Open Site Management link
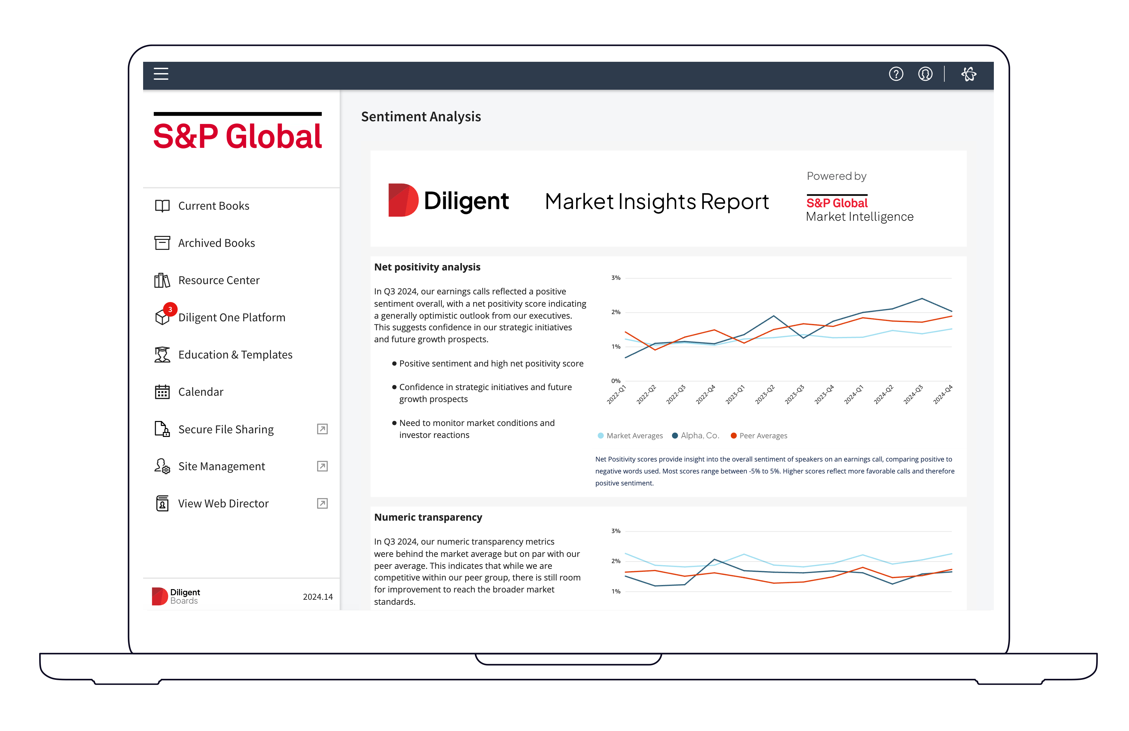 point(221,467)
